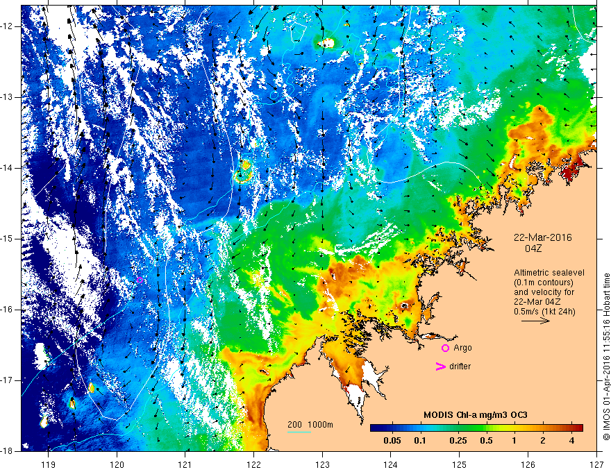Click the "22-Mar-2016" date label
This screenshot has width=611, height=472.
[543, 237]
